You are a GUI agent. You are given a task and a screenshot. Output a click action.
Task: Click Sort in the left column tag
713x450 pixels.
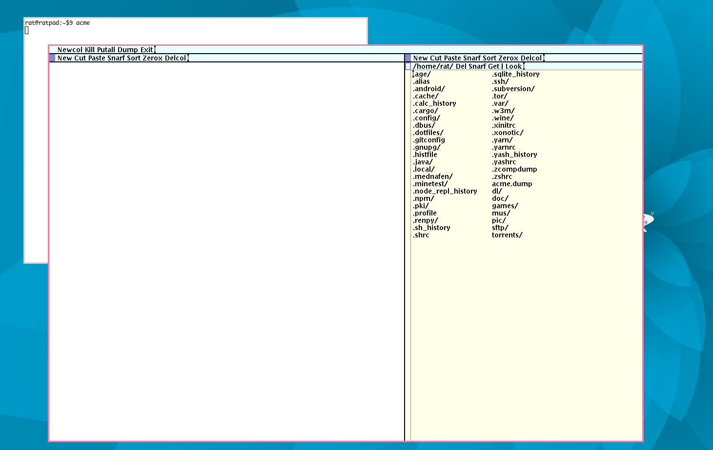point(134,58)
